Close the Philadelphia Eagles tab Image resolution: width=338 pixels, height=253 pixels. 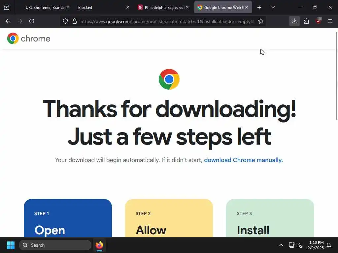click(x=187, y=7)
